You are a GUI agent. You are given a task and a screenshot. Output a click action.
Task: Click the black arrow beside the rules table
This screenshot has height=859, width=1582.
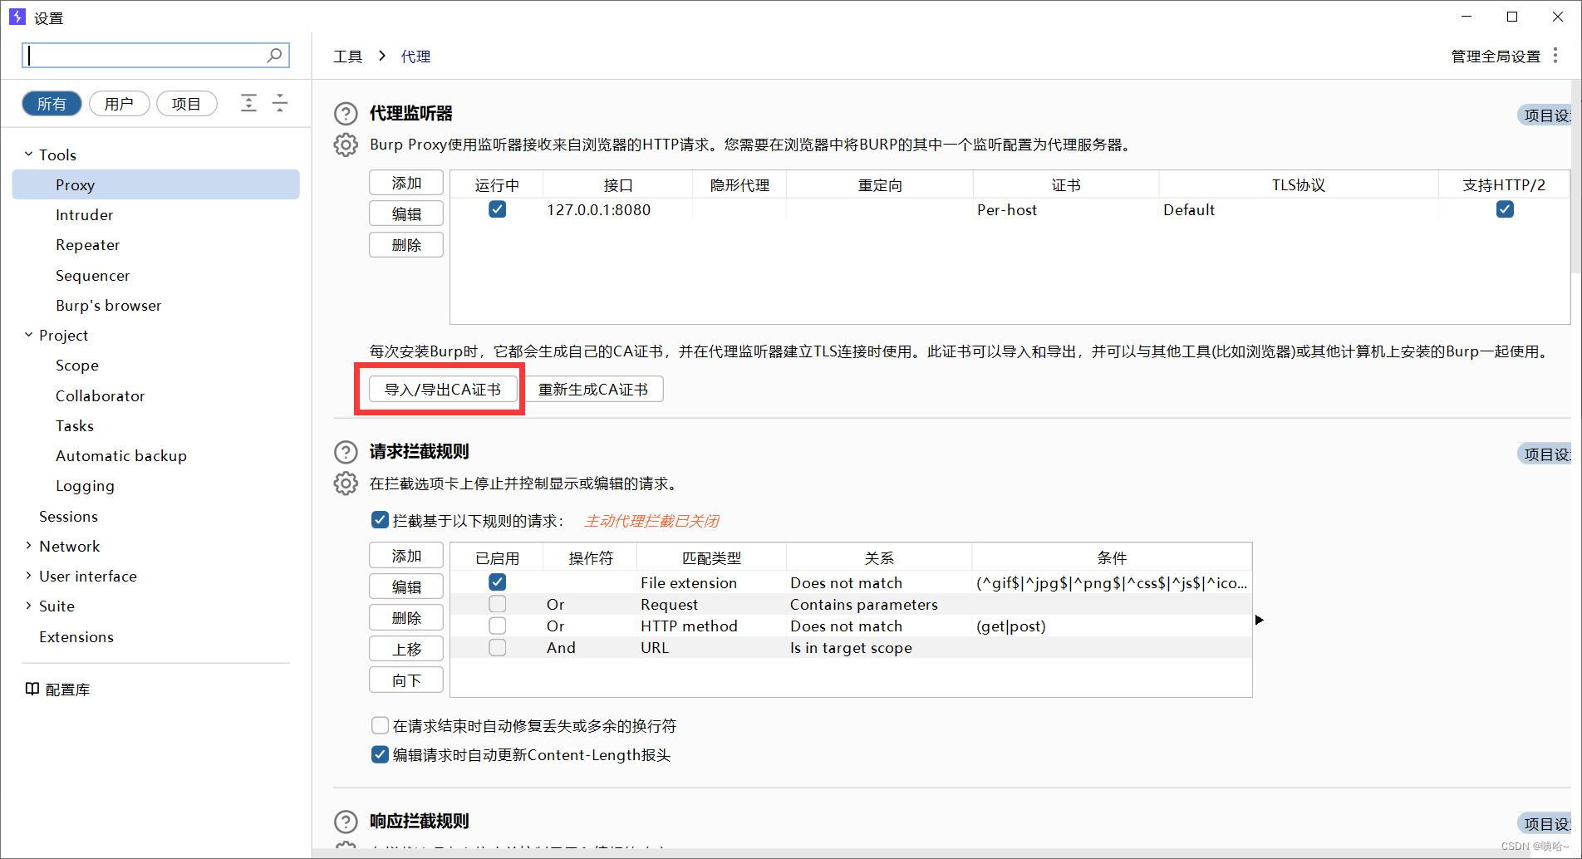tap(1260, 620)
